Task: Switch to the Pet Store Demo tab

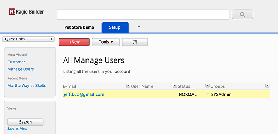Action: 79,27
